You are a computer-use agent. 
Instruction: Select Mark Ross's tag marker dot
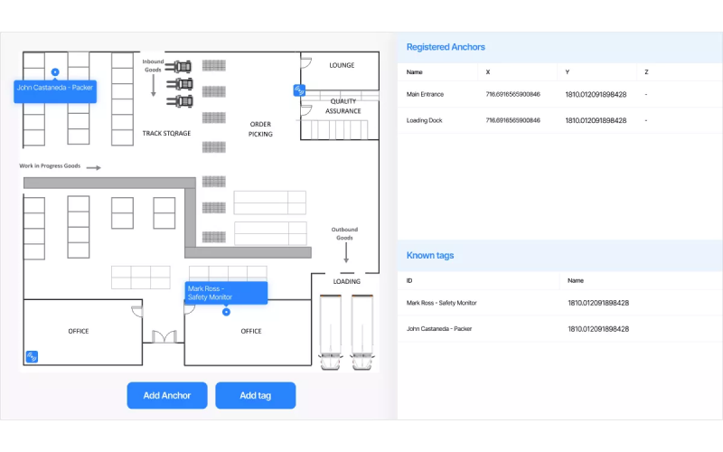click(x=226, y=312)
